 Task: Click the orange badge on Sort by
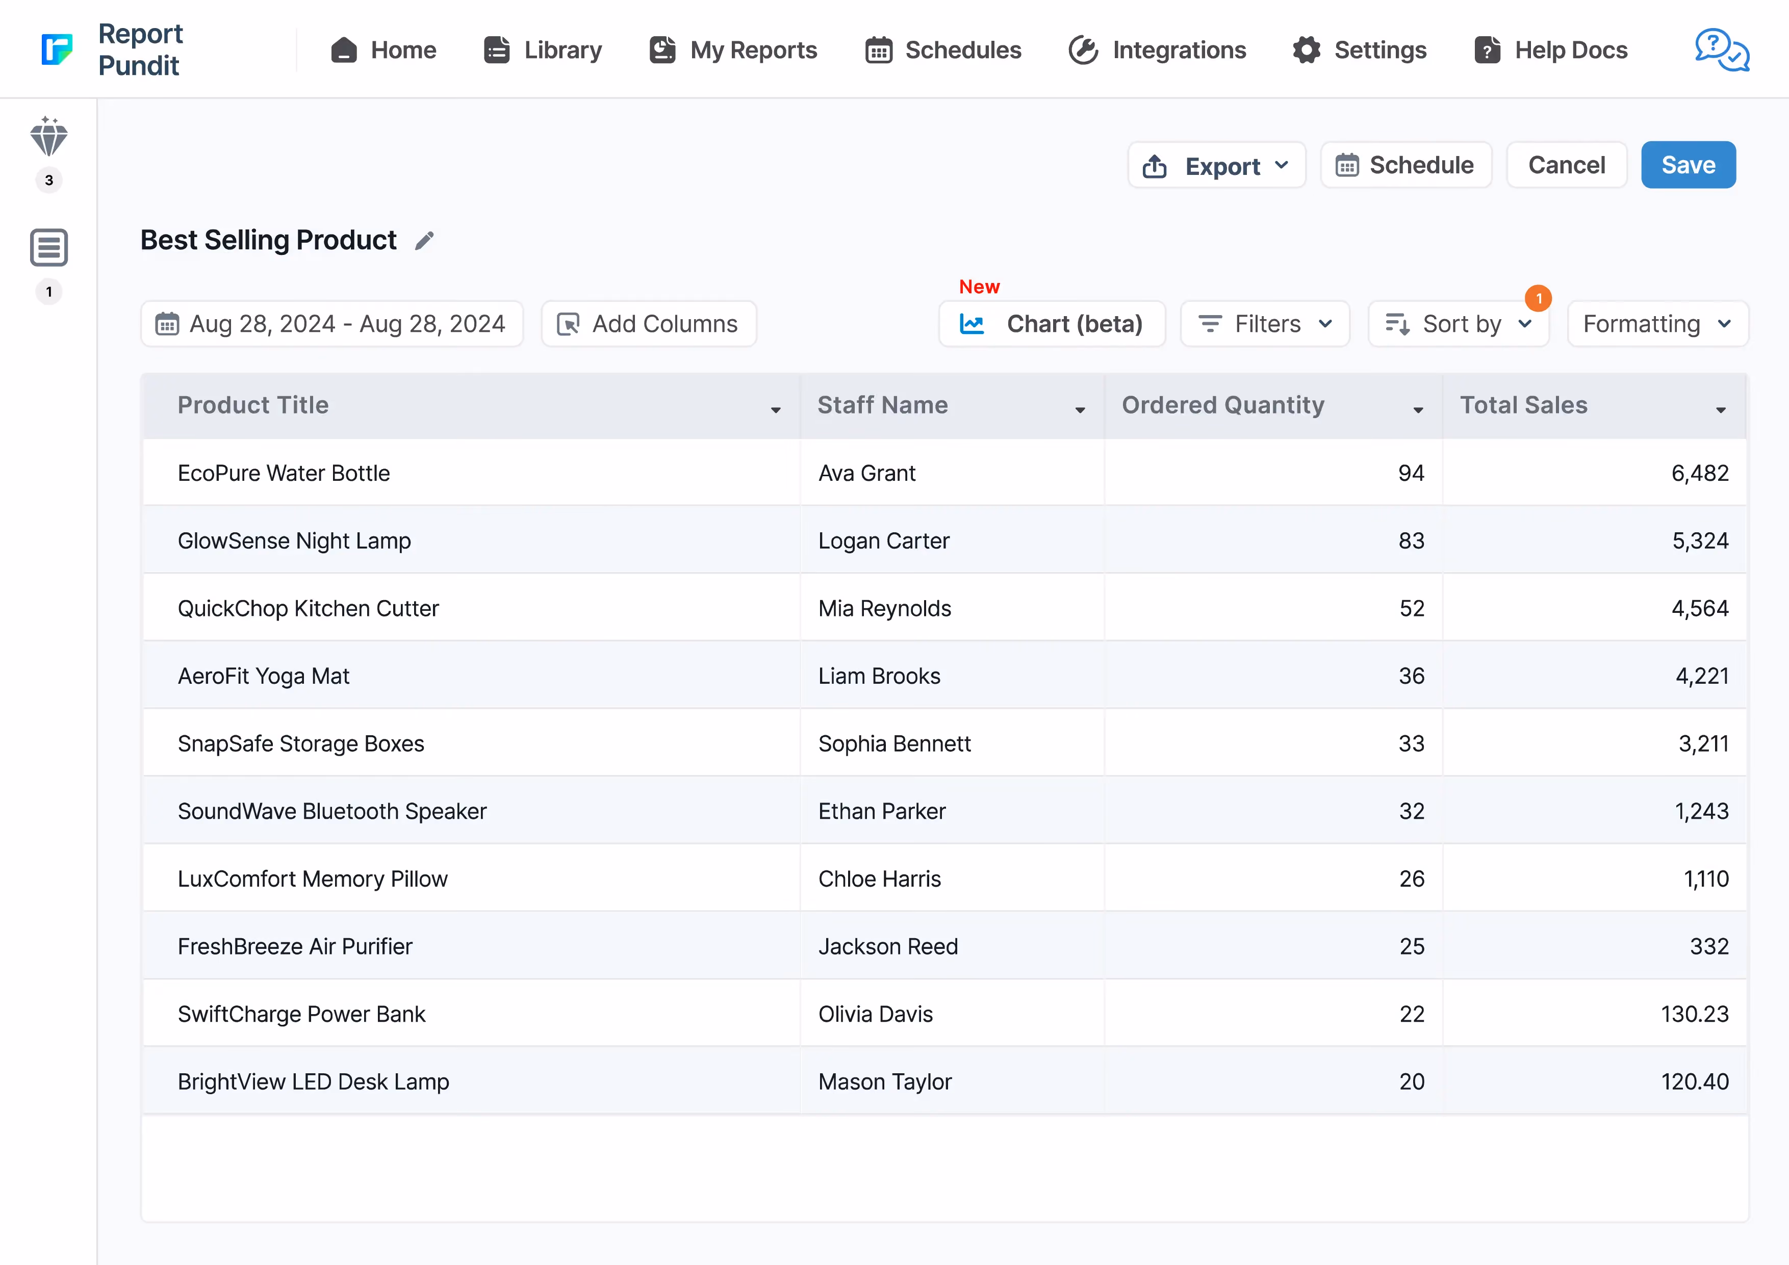tap(1538, 298)
